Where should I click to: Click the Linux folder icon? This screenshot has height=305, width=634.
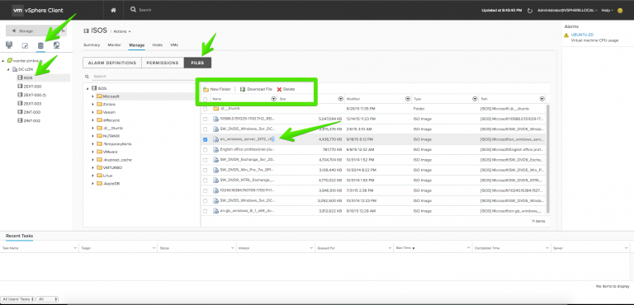point(99,176)
